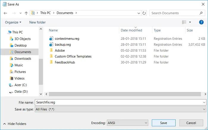Click horizontal scrollbar left arrow
208x130 pixels.
[46, 94]
